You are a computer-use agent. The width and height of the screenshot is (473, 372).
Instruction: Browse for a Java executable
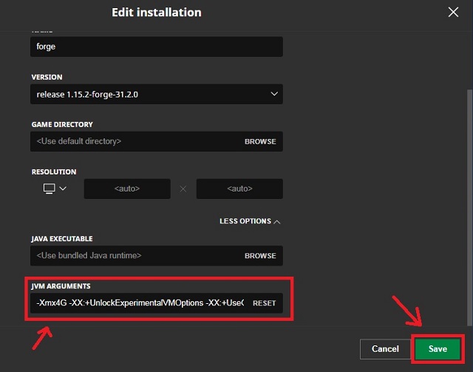(x=260, y=256)
